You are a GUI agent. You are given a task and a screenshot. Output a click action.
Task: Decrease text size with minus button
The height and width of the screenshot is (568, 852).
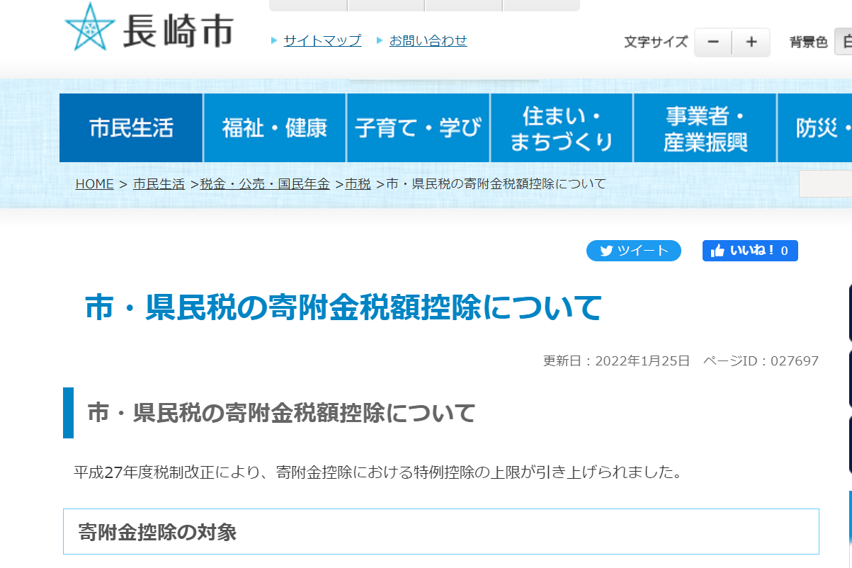coord(713,42)
